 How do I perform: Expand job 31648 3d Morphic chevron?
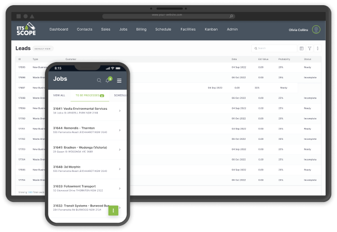[x=120, y=169]
